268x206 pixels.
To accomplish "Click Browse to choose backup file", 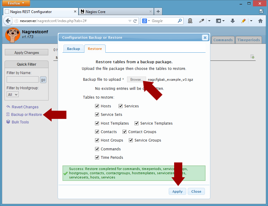I will [136, 80].
